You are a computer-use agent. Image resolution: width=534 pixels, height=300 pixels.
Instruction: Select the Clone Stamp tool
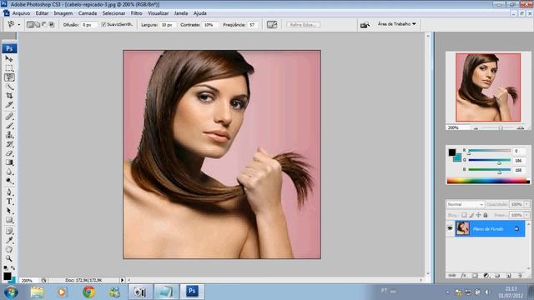tap(9, 135)
